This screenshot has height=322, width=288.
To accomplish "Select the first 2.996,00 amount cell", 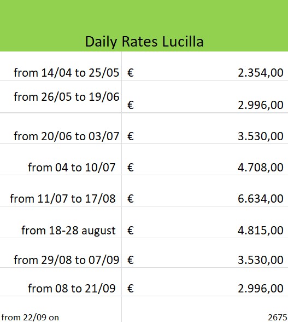I will tap(205, 96).
